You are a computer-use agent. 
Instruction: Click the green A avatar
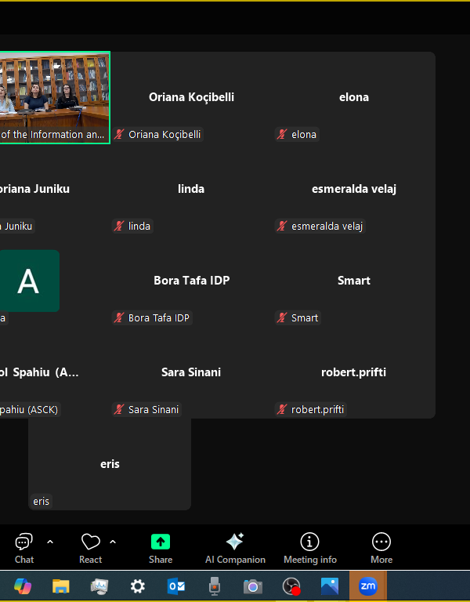[x=28, y=281]
